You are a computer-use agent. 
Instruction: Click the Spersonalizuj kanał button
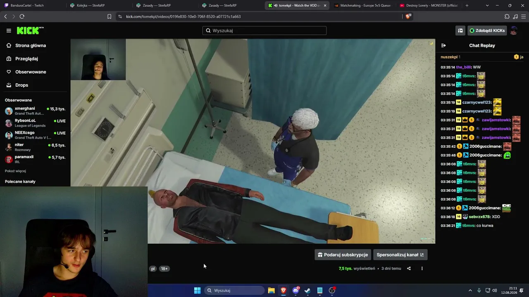pos(400,255)
